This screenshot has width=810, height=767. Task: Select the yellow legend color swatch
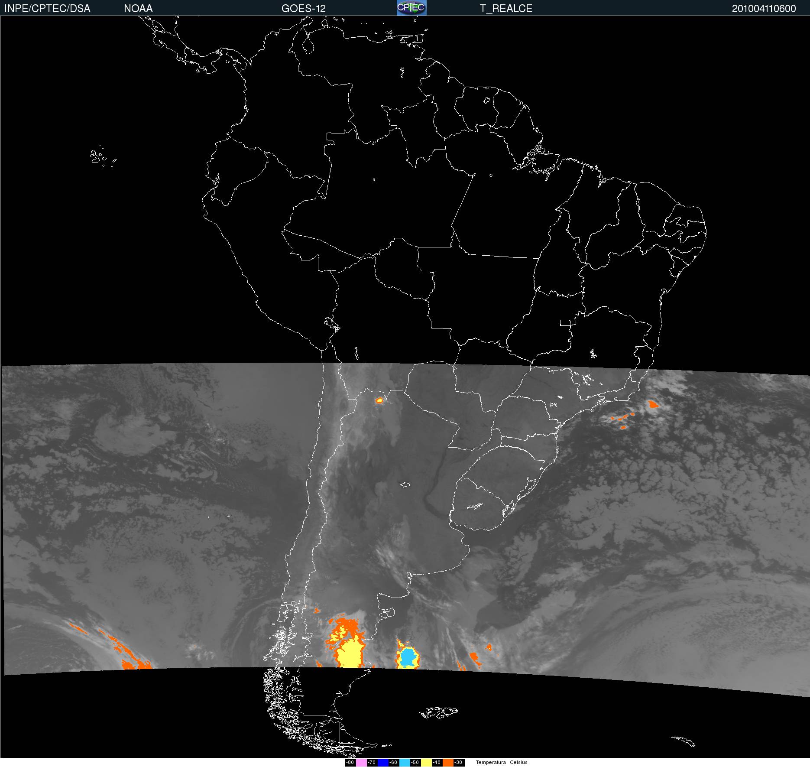[426, 763]
